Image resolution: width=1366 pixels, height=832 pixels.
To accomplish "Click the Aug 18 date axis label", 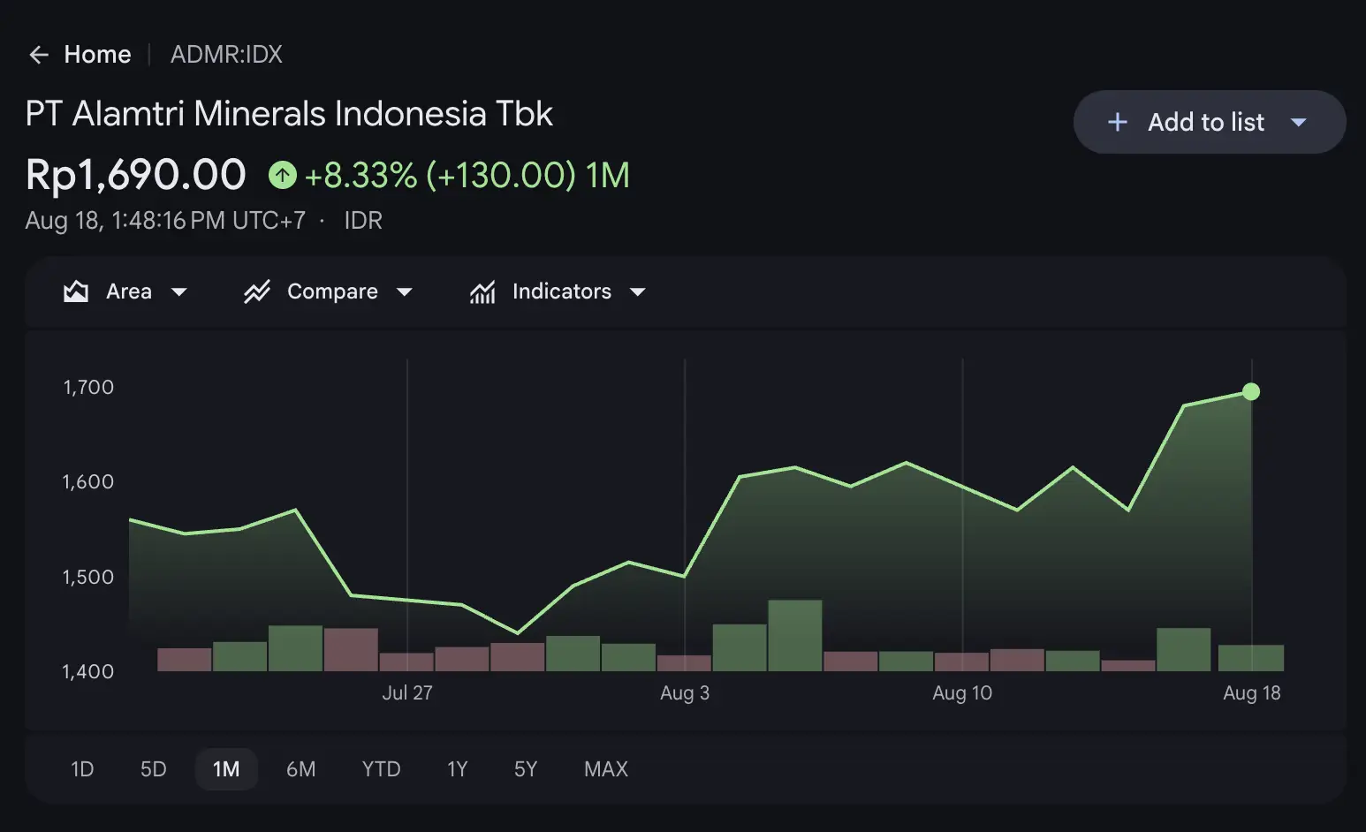I will point(1252,693).
